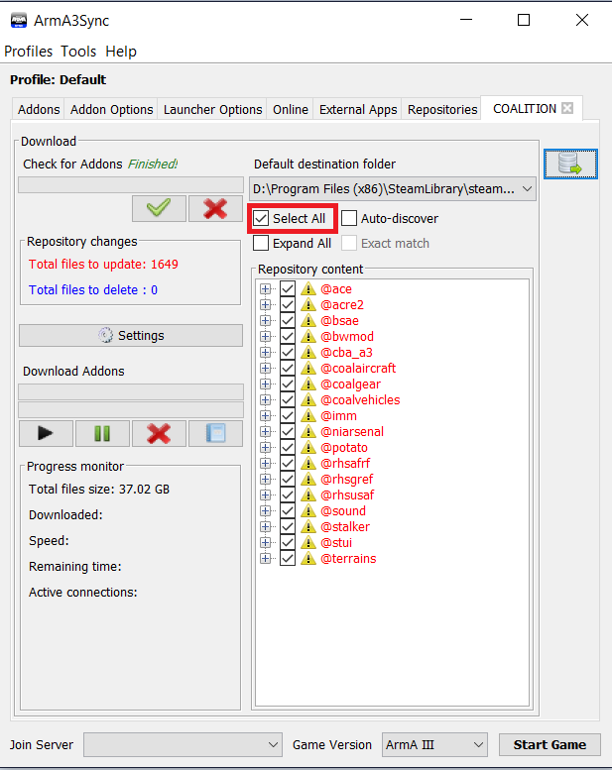Uncheck the @rhsusaf addon checkbox
Viewport: 612px width, 770px height.
[288, 495]
